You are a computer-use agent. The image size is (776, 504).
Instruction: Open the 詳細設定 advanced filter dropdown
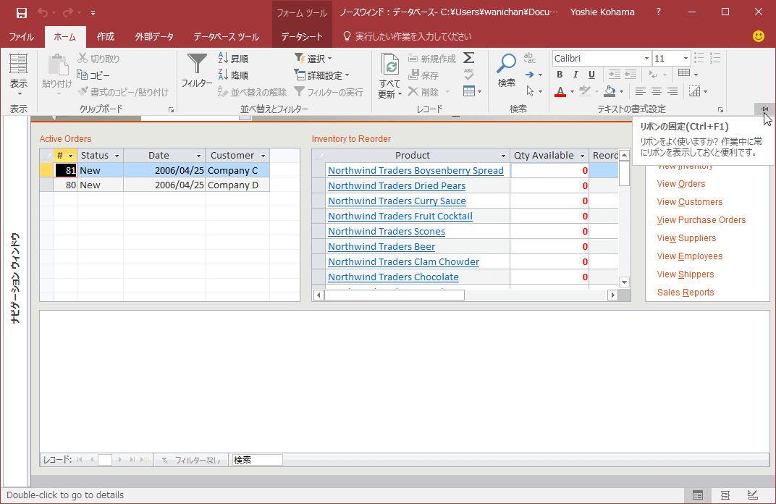point(322,75)
